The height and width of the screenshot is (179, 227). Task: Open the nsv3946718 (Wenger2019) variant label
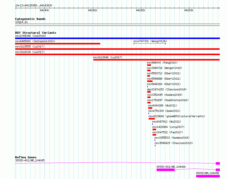(x=165, y=68)
